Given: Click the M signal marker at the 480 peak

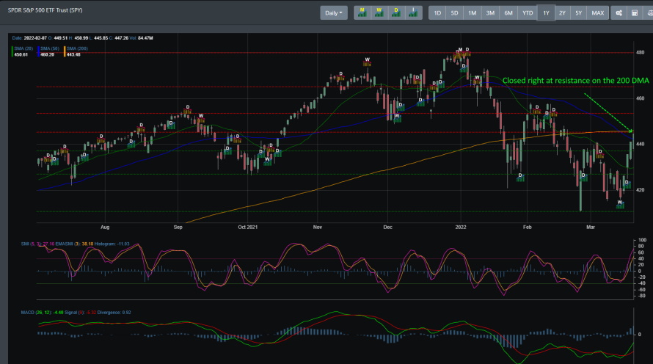Looking at the screenshot, I should 460,50.
